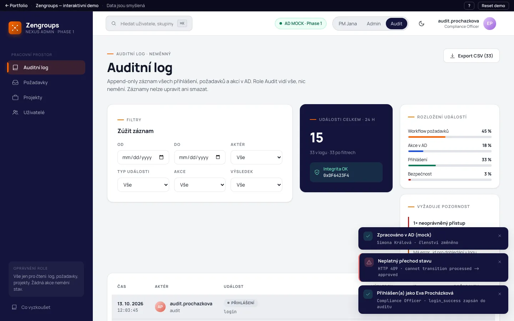Switch role to Admin
514x321 pixels.
(x=374, y=24)
